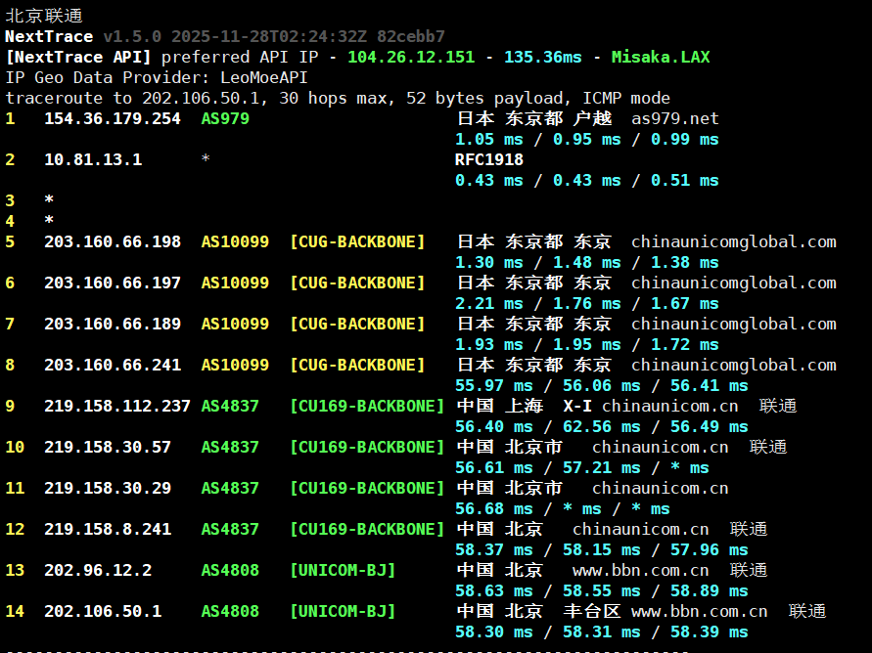This screenshot has width=872, height=653.
Task: Click the as979.net domain on hop 1
Action: [x=674, y=118]
